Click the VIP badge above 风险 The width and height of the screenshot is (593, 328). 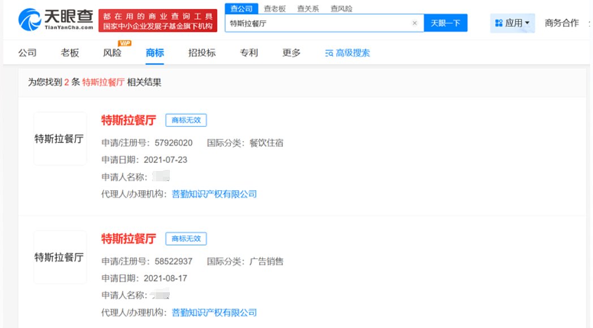click(124, 43)
